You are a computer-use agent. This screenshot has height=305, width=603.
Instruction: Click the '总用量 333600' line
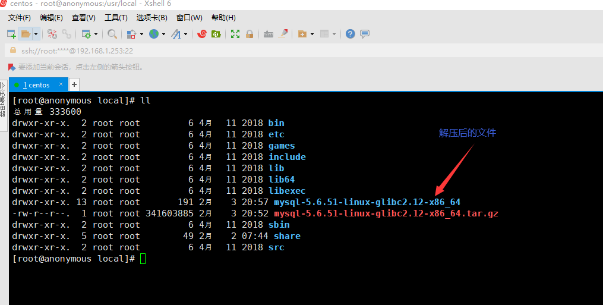(x=47, y=112)
